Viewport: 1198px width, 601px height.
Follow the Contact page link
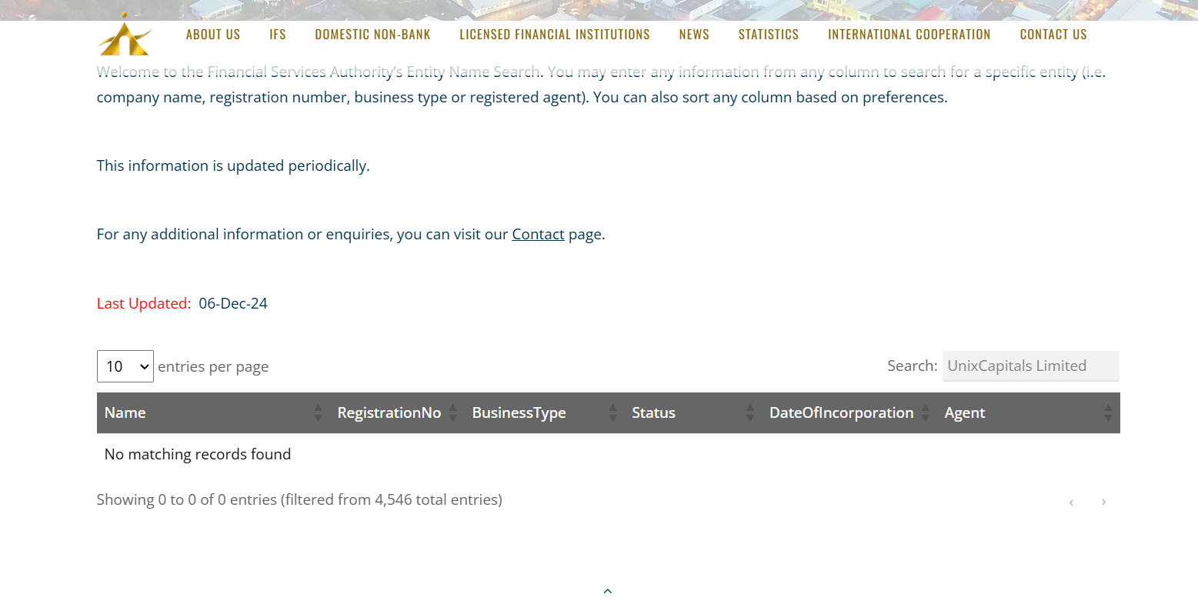(539, 235)
